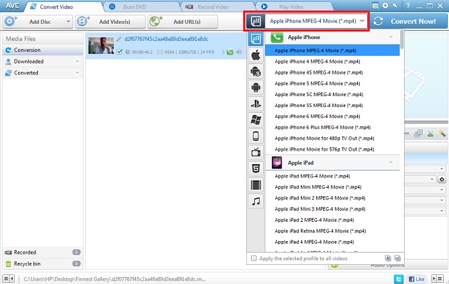449x284 pixels.
Task: Click the Add Video(s) button
Action: [x=110, y=22]
